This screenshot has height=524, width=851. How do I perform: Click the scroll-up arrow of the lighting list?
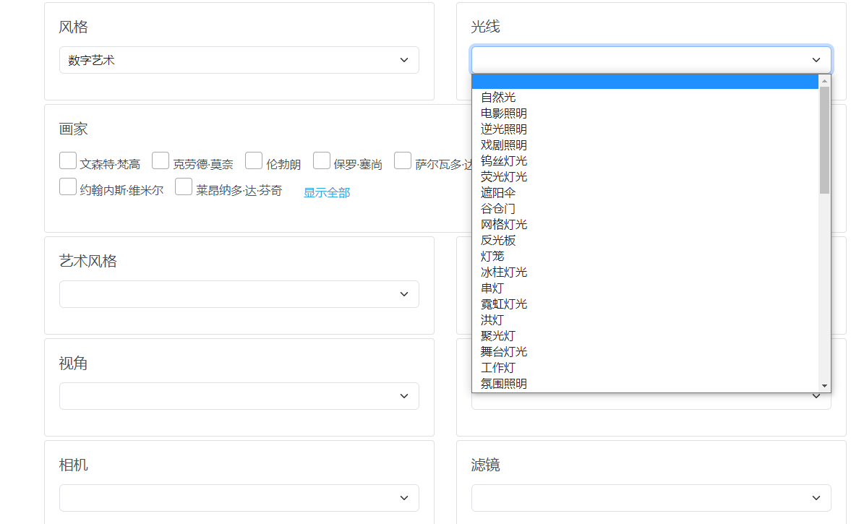pyautogui.click(x=824, y=80)
